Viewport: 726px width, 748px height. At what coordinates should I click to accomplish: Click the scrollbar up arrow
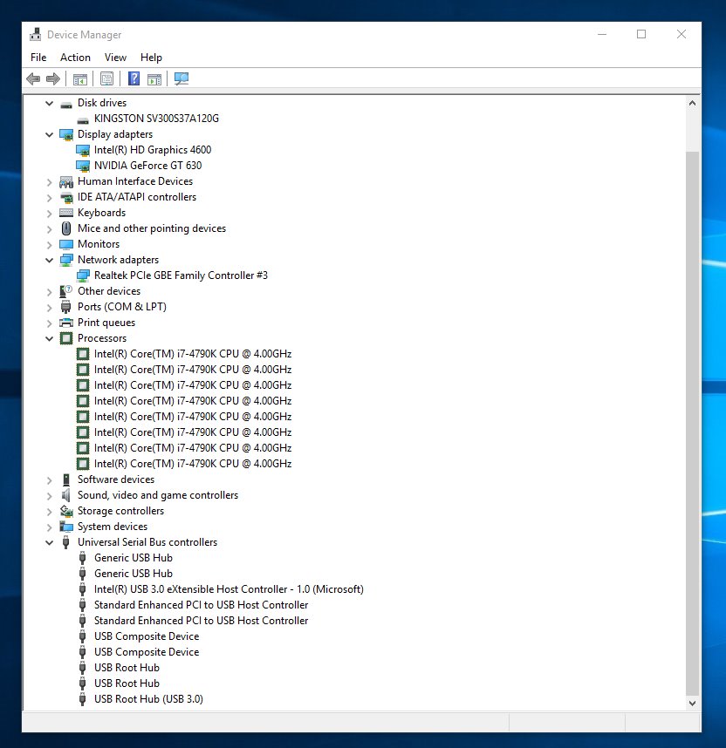[x=693, y=103]
